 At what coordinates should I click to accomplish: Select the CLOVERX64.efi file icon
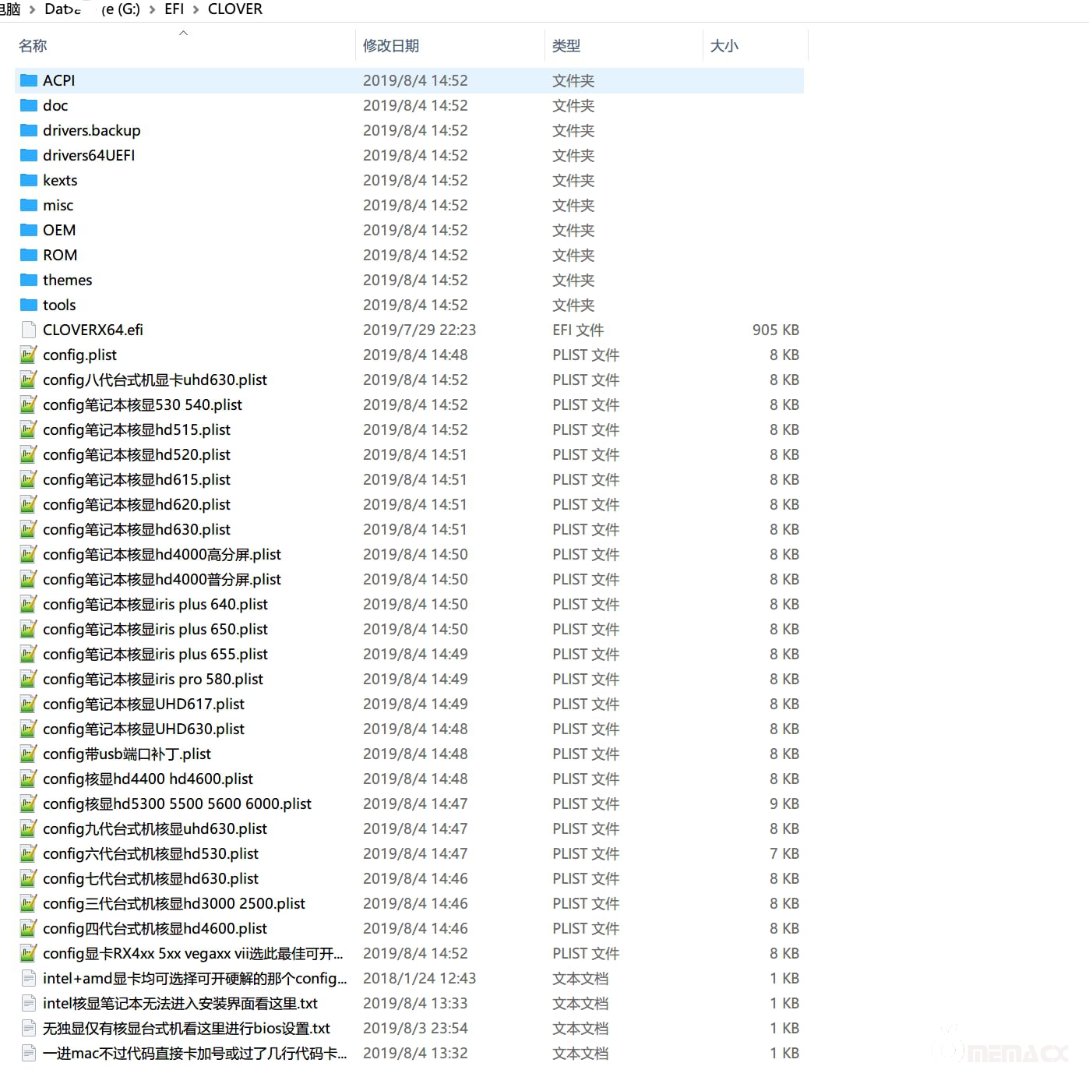click(28, 330)
